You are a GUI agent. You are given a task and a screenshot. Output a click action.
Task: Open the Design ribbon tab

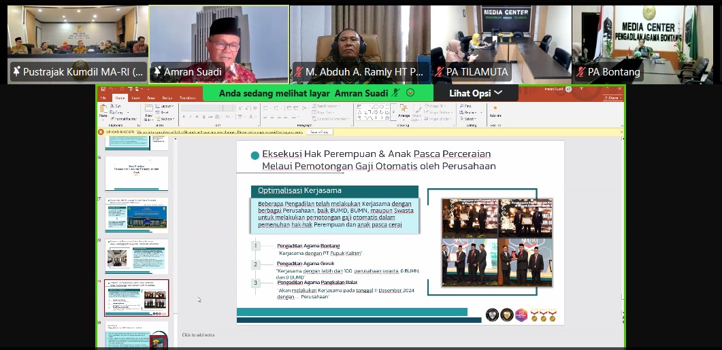pos(167,98)
